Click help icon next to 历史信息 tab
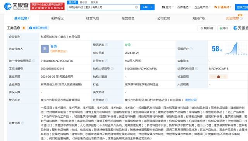 [x=241, y=18]
